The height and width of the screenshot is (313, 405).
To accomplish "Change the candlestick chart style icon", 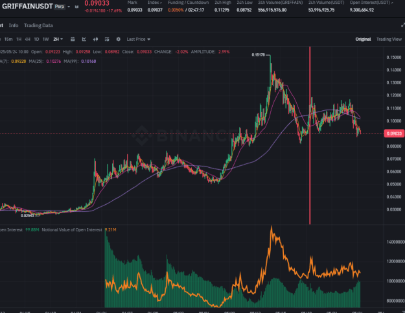I will (x=95, y=40).
